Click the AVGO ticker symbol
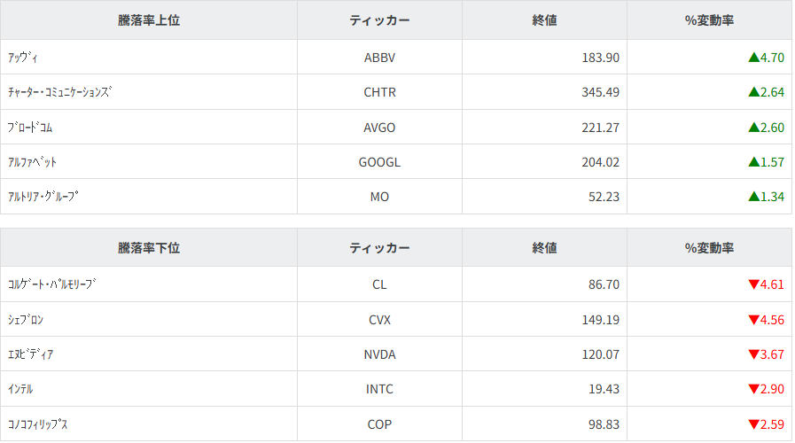The height and width of the screenshot is (443, 795). click(x=379, y=127)
